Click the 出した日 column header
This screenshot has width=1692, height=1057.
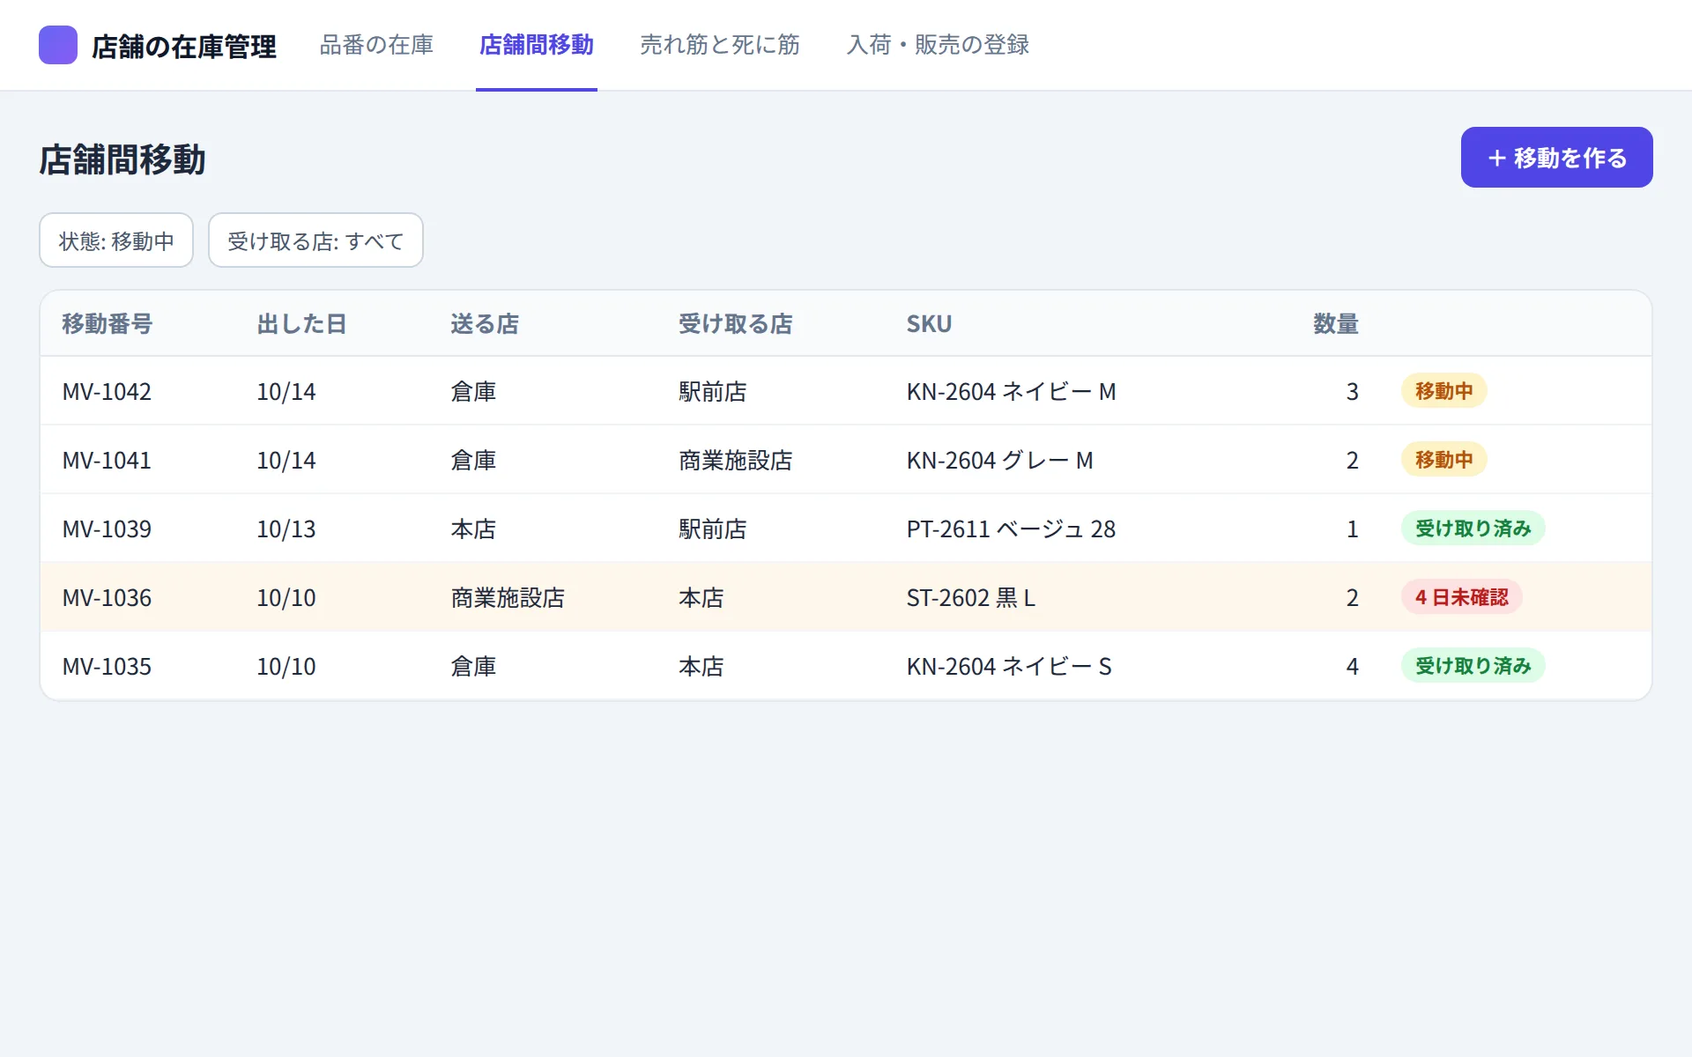tap(301, 324)
